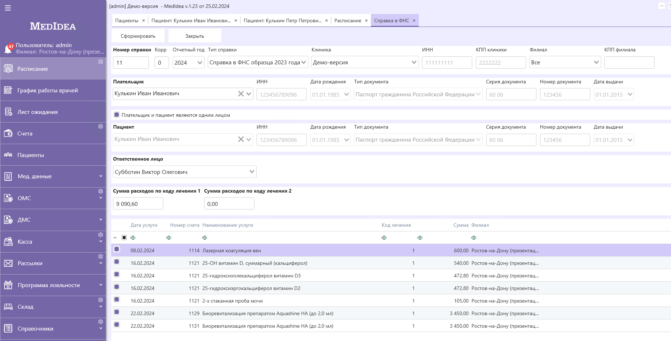Screen dimensions: 671x341
Task: Toggle checkbox for 2-х стаканная проба мочи row
Action: point(117,299)
